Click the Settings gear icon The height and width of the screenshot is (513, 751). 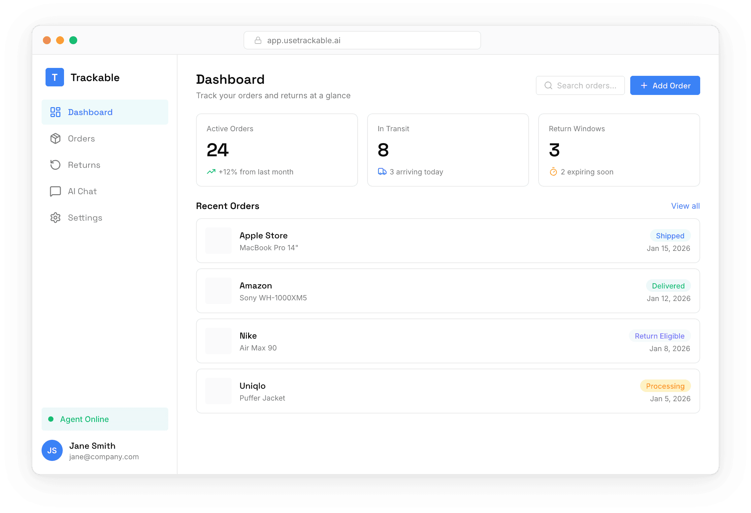click(55, 218)
